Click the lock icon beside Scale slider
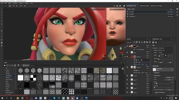 tap(166, 55)
